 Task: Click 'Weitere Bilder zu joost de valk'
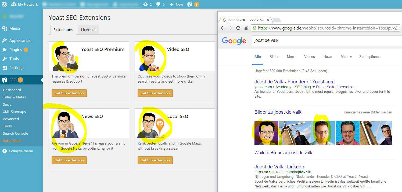click(283, 153)
